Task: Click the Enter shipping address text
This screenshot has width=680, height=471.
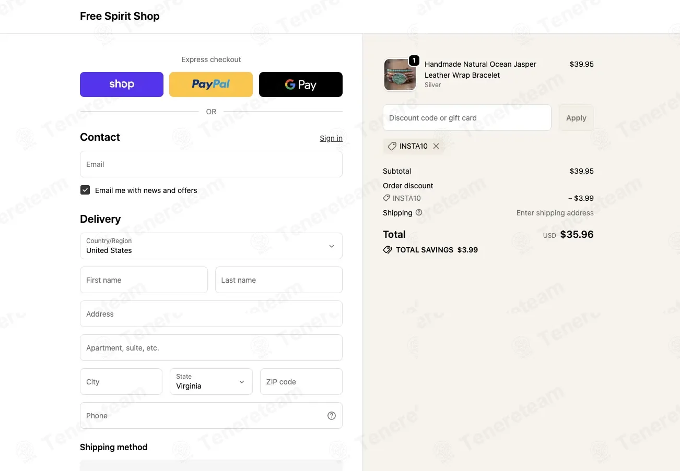Action: tap(555, 213)
